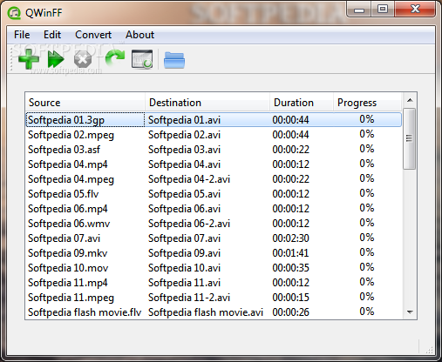
Task: Select the Softpedia 05.flv source entry
Action: point(63,194)
